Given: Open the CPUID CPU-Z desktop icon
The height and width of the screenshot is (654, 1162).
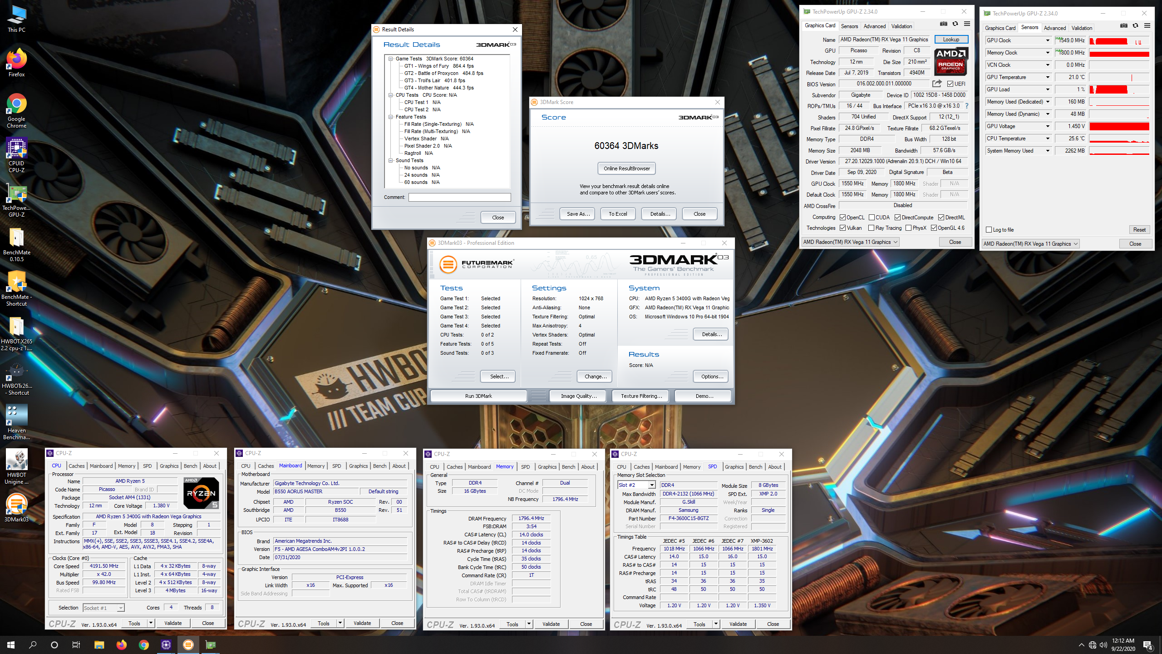Looking at the screenshot, I should tap(17, 155).
